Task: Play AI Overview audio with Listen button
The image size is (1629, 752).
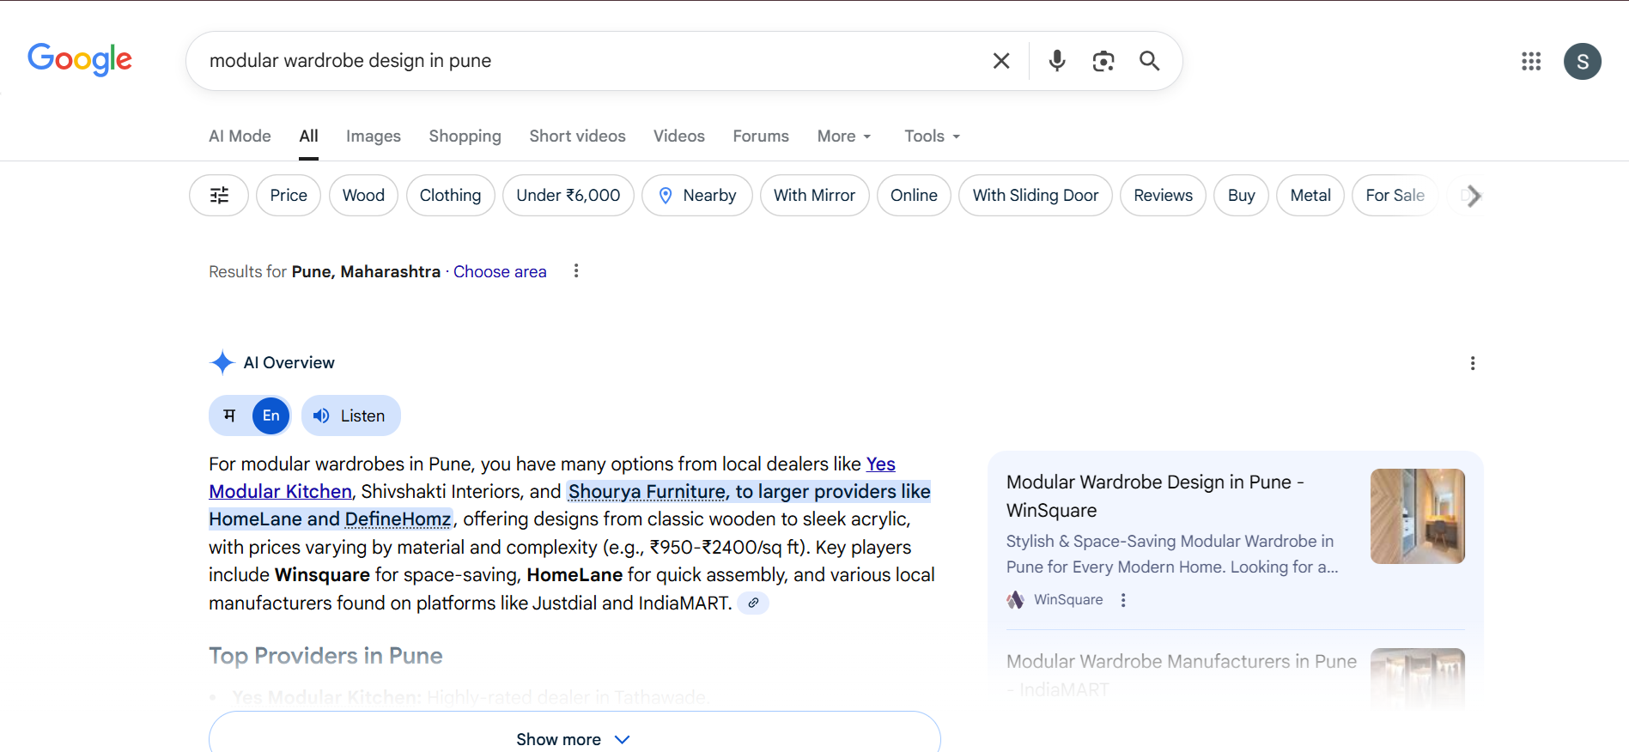Action: tap(350, 415)
